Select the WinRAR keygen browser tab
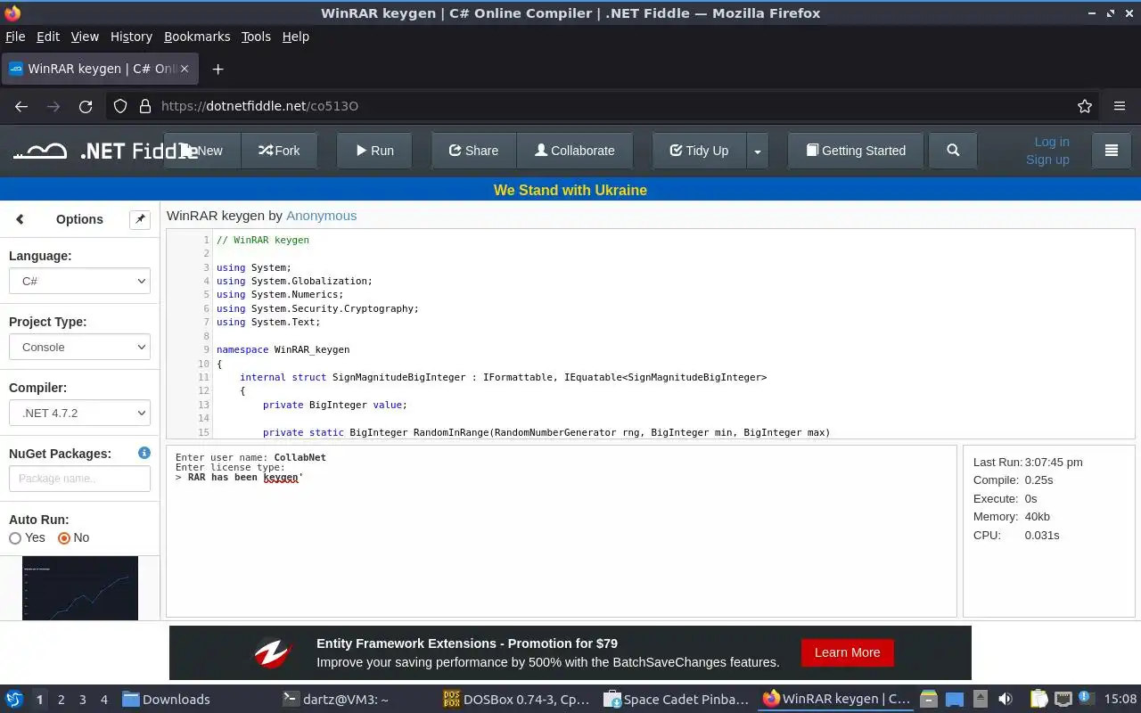The height and width of the screenshot is (713, 1141). 102,69
